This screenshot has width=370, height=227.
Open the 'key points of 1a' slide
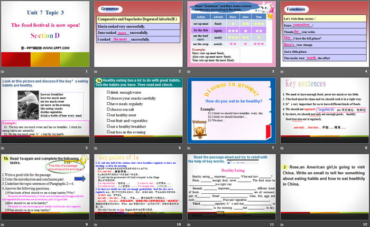pos(137,186)
